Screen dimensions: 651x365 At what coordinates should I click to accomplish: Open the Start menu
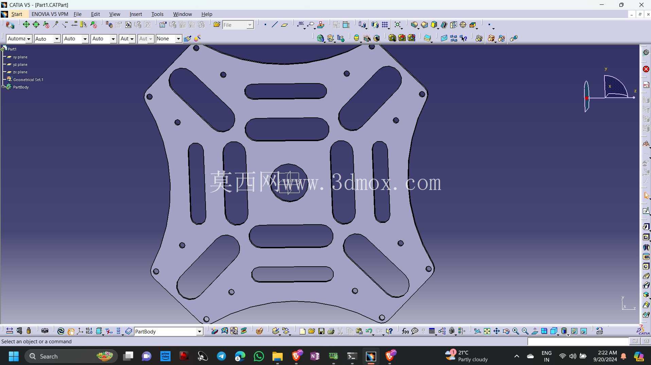tap(17, 14)
